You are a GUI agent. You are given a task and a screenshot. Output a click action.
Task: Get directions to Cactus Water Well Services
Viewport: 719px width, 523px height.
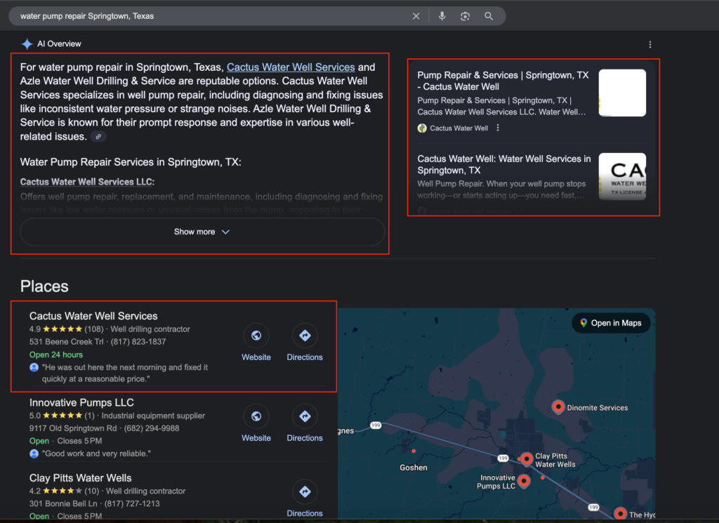305,336
